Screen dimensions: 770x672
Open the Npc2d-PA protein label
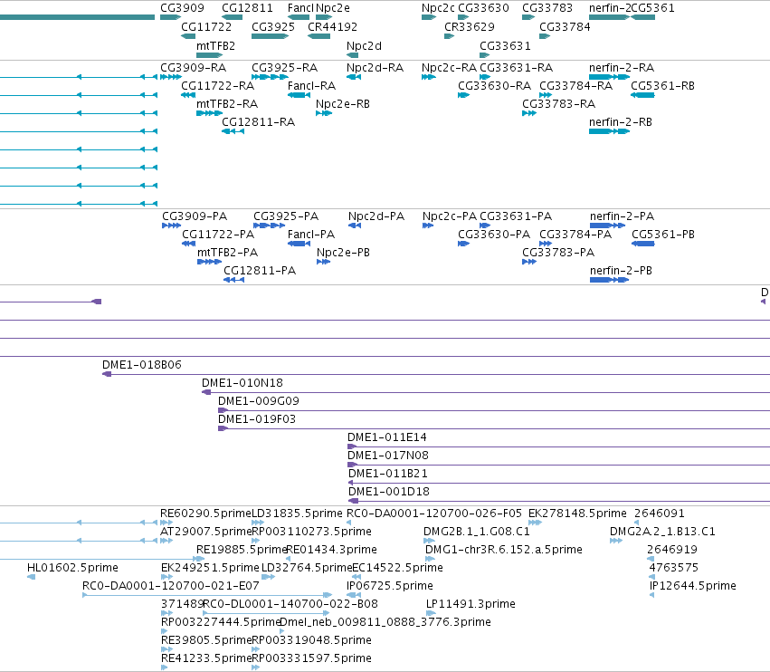click(376, 216)
